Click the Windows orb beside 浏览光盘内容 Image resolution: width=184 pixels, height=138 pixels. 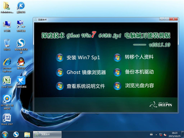click(x=117, y=86)
